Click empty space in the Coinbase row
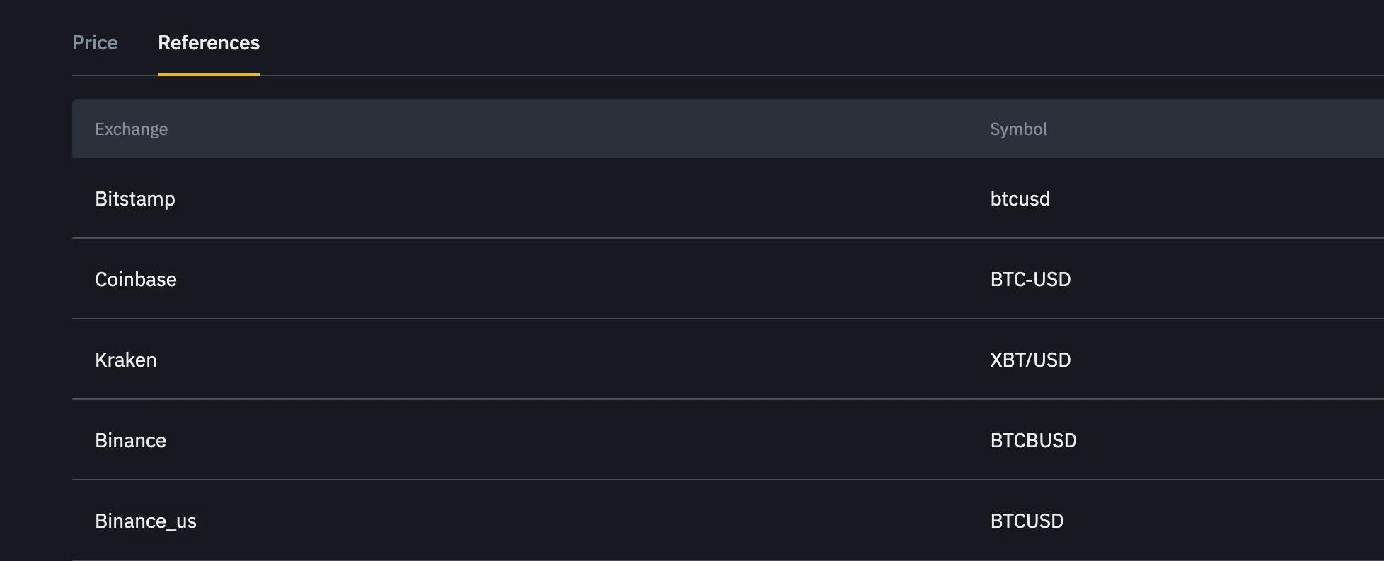 pos(566,280)
